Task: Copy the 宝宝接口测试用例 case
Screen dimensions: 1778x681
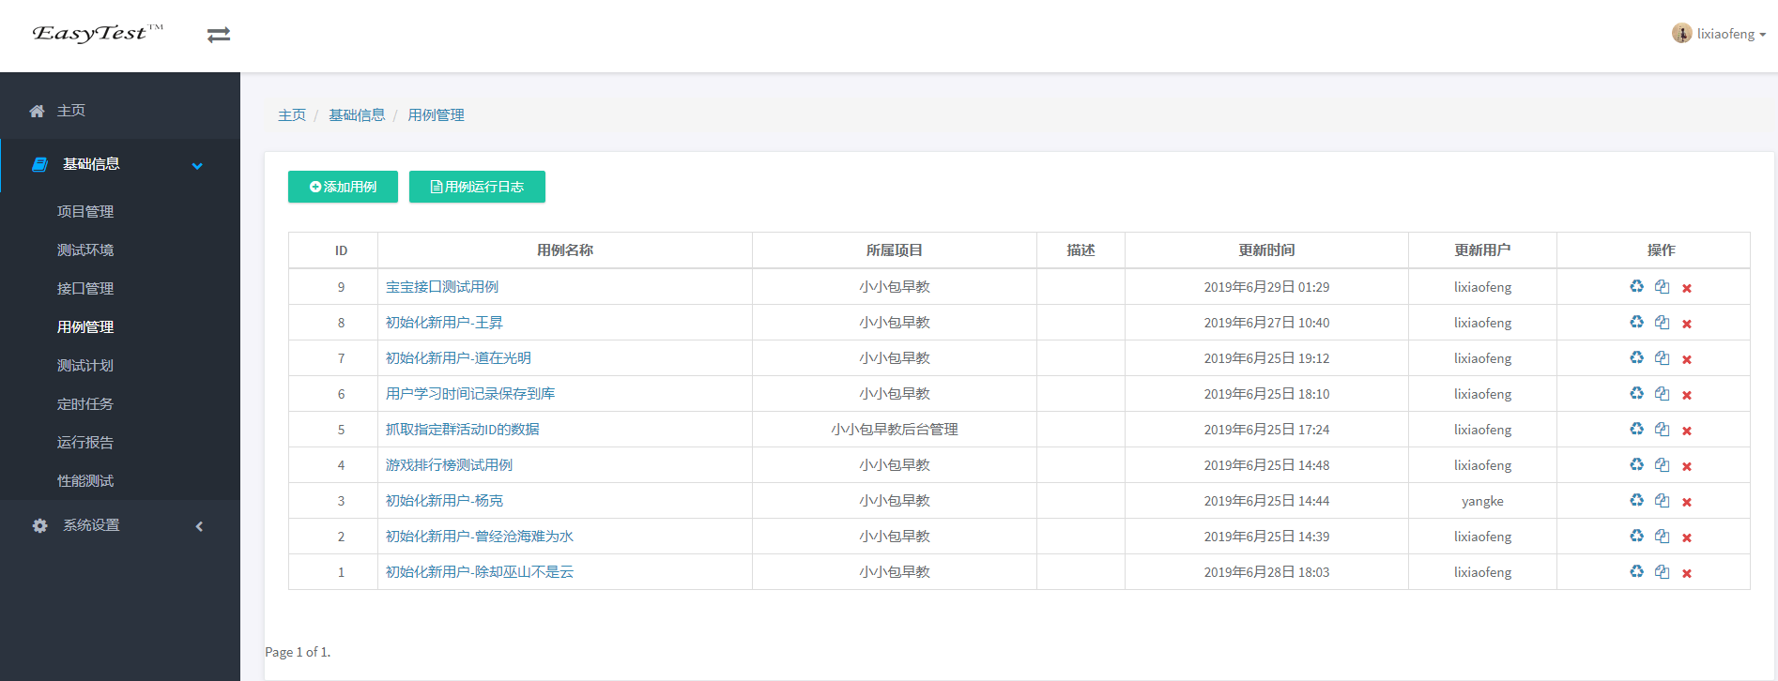Action: coord(1662,286)
